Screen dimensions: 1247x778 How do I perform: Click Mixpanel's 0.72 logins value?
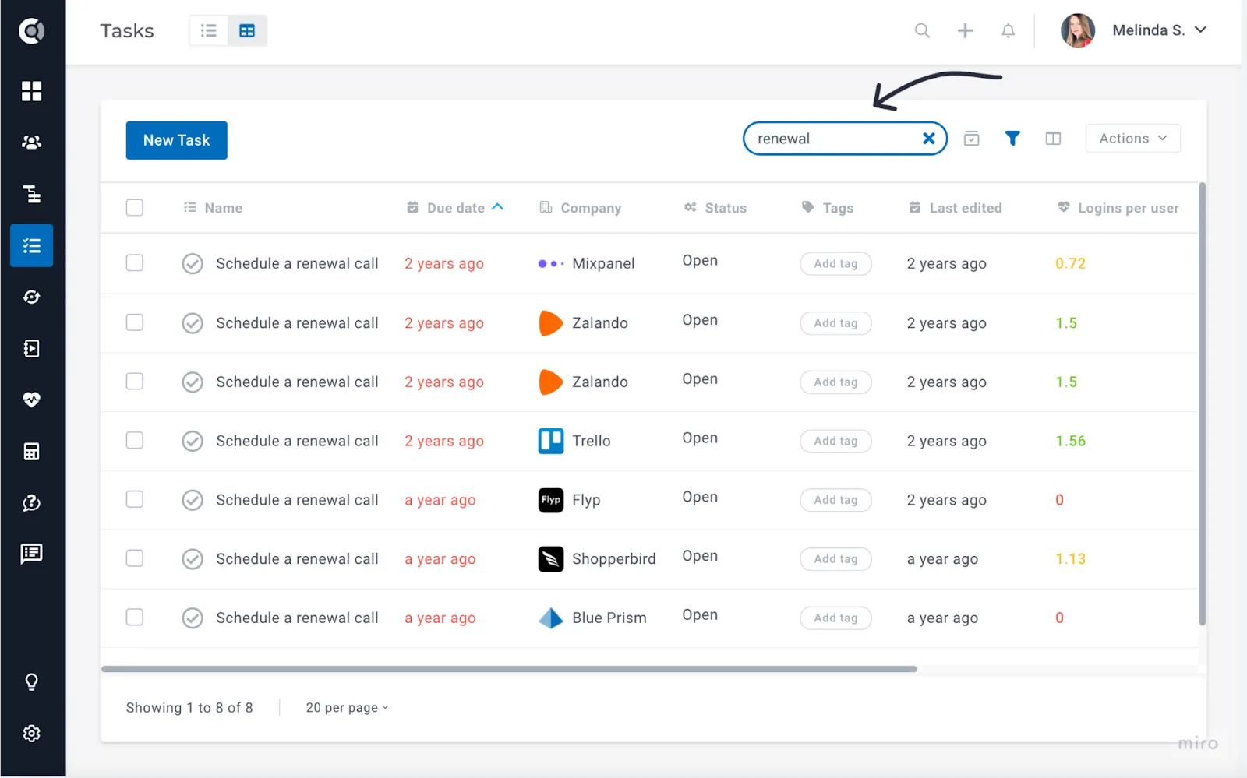pyautogui.click(x=1070, y=264)
